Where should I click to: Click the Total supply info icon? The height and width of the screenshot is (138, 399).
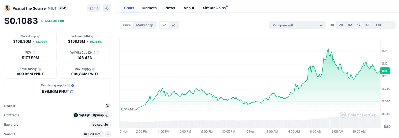click(x=39, y=69)
